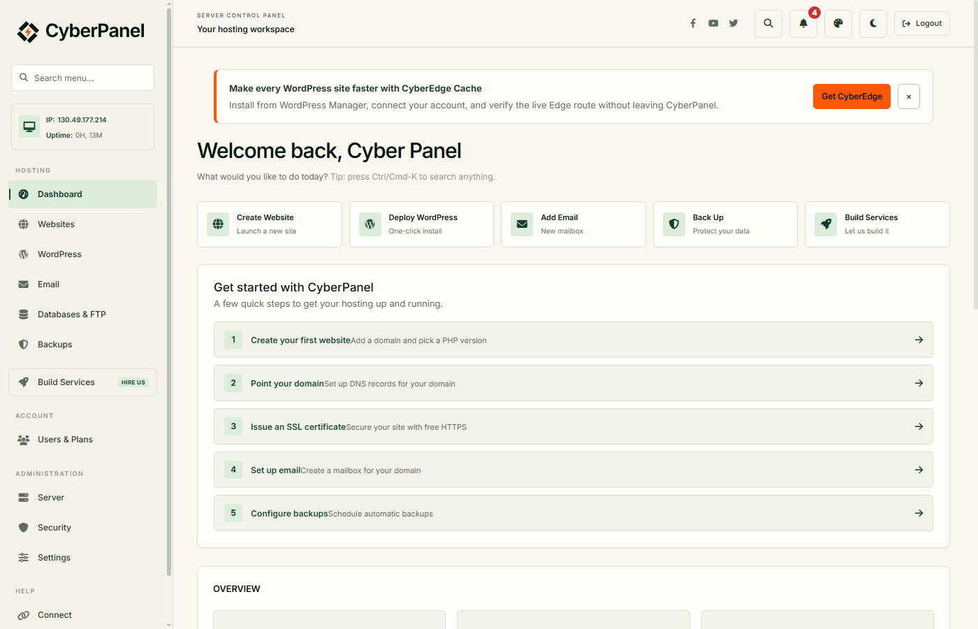978x629 pixels.
Task: Click arrow on Set up email row
Action: pos(919,470)
